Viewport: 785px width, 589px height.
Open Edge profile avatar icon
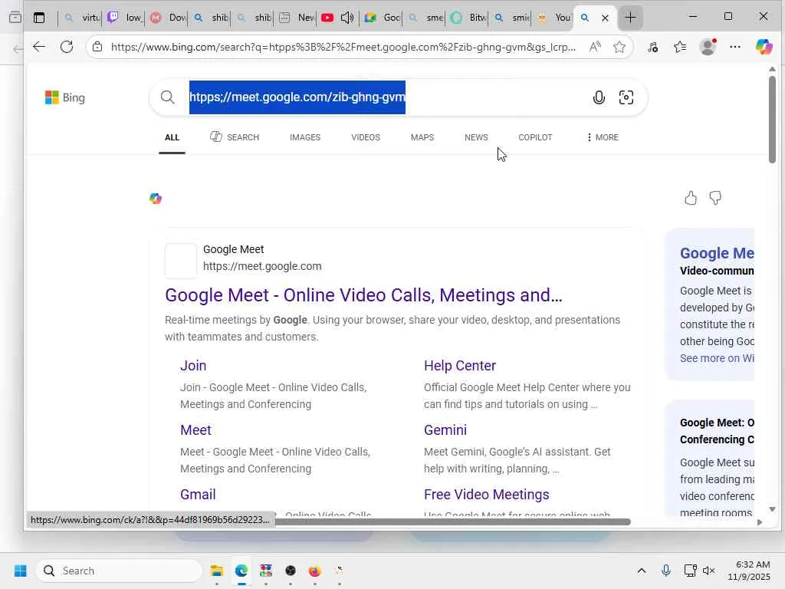pyautogui.click(x=708, y=47)
